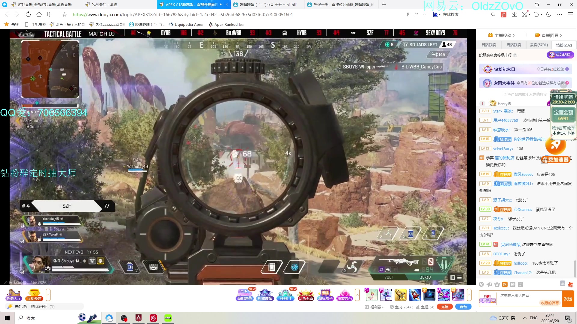
Task: Open the 甜蜜告白 heart icon
Action: point(344,295)
